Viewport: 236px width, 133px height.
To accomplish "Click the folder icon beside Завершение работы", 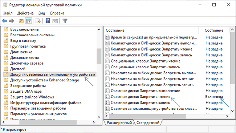I will click(6, 86).
